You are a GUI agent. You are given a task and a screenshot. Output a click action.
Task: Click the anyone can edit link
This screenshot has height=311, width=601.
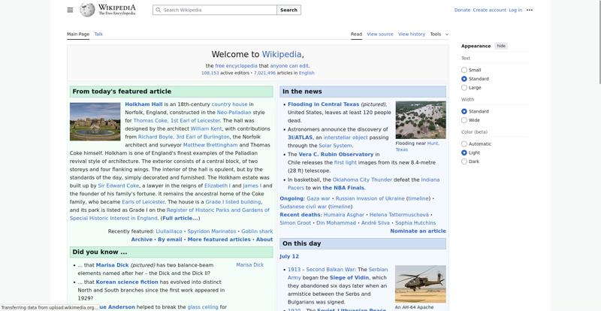(289, 66)
